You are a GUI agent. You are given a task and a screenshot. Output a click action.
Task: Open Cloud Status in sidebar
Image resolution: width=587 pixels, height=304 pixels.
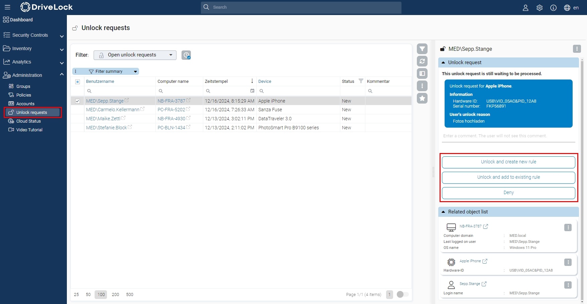[28, 121]
